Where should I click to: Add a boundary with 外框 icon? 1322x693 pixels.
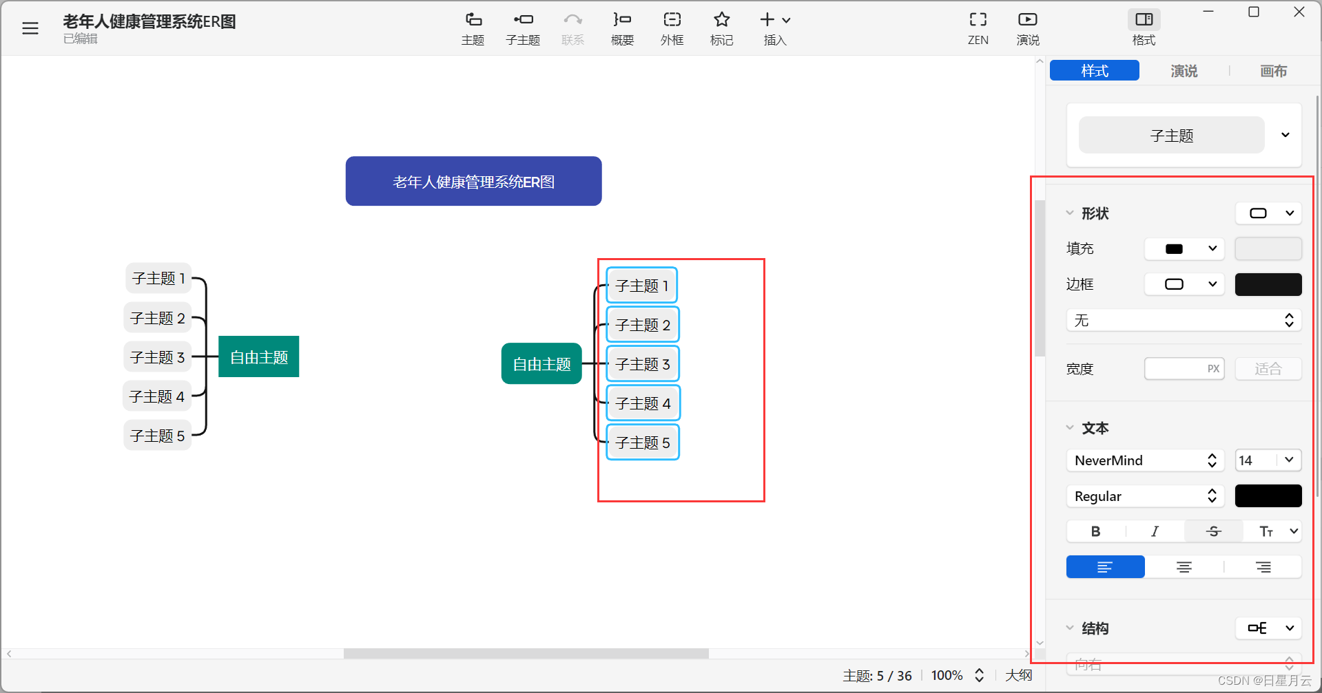[672, 28]
